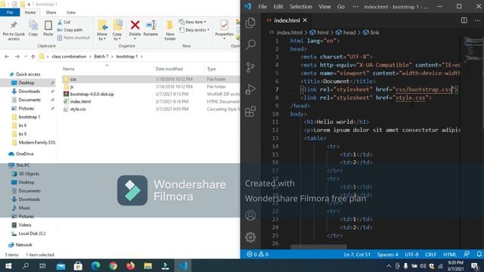Open Microsoft Edge from taskbar

96,265
